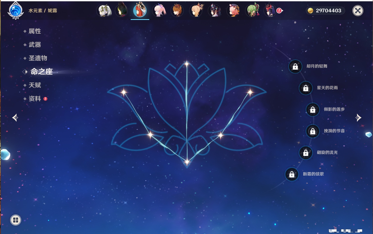Choose the pink cat-eared Diona avatar
The width and height of the screenshot is (373, 234).
(x=234, y=11)
